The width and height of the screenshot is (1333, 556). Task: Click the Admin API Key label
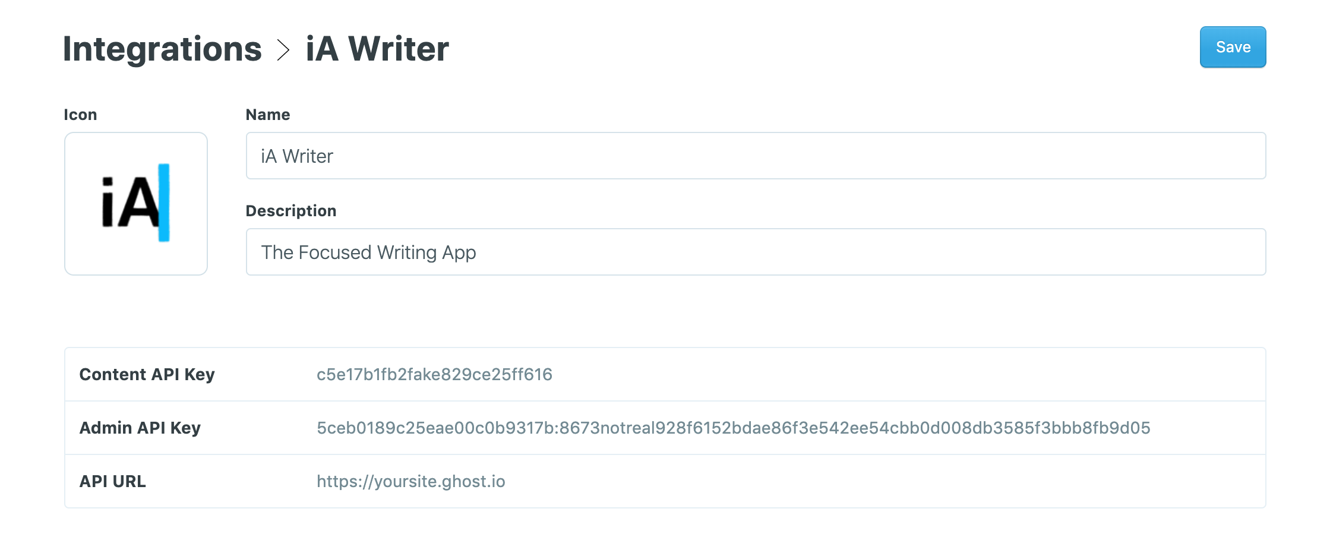coord(140,428)
